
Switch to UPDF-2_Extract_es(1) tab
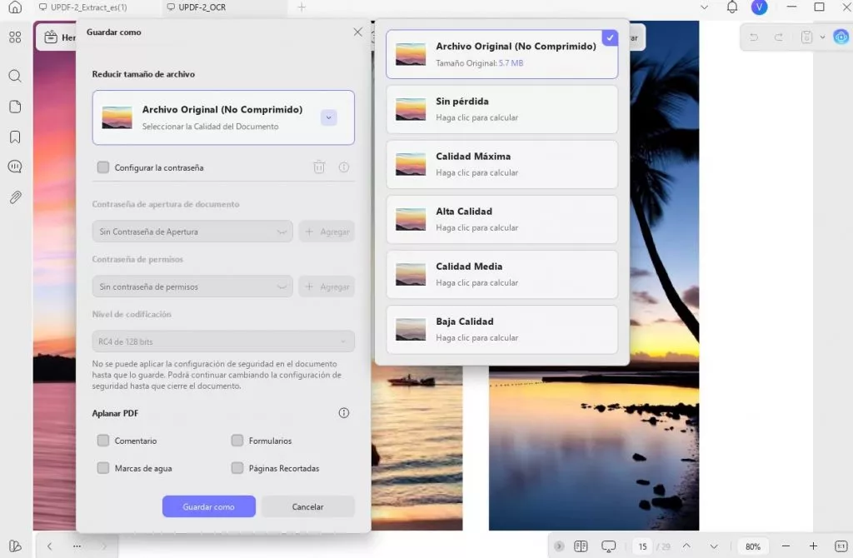(x=83, y=7)
